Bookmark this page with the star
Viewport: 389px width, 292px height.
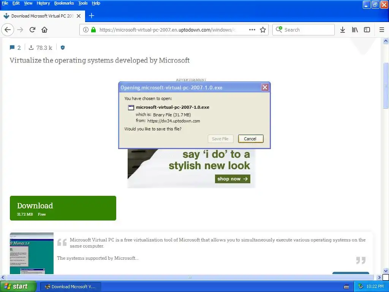click(x=263, y=30)
